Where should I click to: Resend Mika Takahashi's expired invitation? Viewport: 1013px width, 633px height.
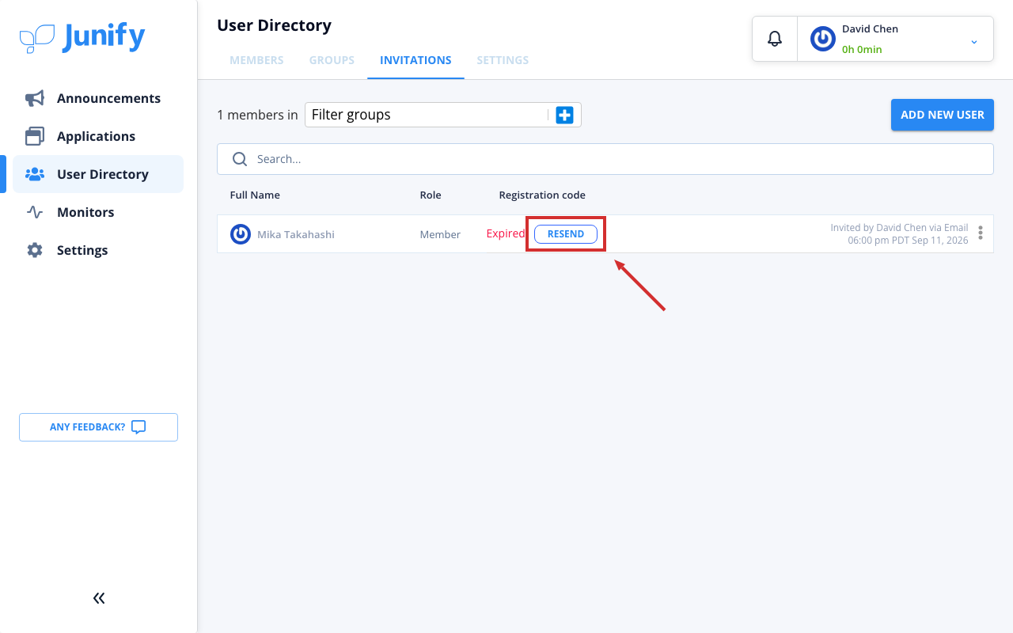click(566, 234)
